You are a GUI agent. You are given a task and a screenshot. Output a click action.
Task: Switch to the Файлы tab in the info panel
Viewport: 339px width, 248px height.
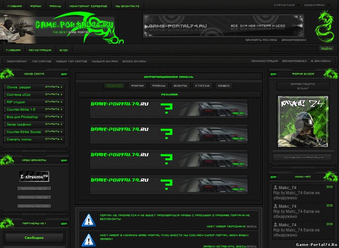tap(159, 86)
